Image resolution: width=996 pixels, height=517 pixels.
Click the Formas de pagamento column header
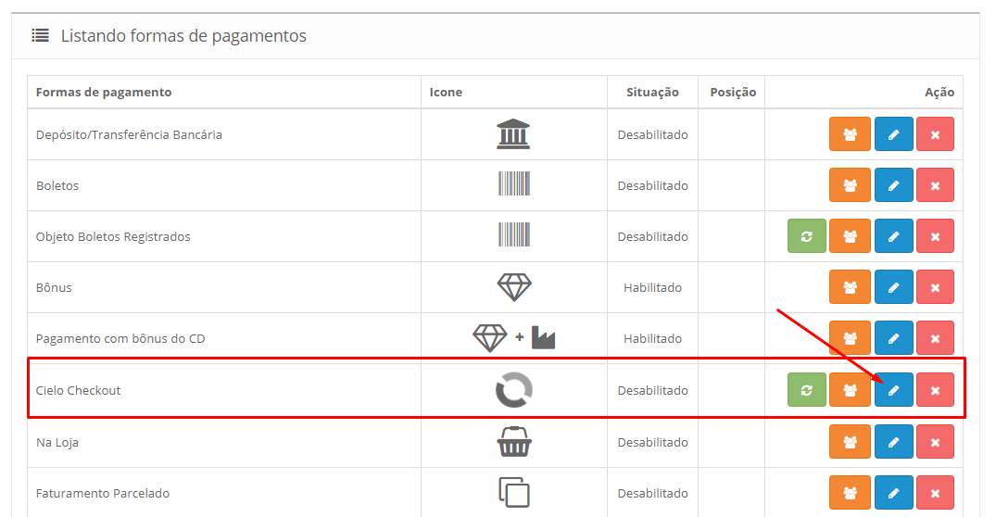104,92
